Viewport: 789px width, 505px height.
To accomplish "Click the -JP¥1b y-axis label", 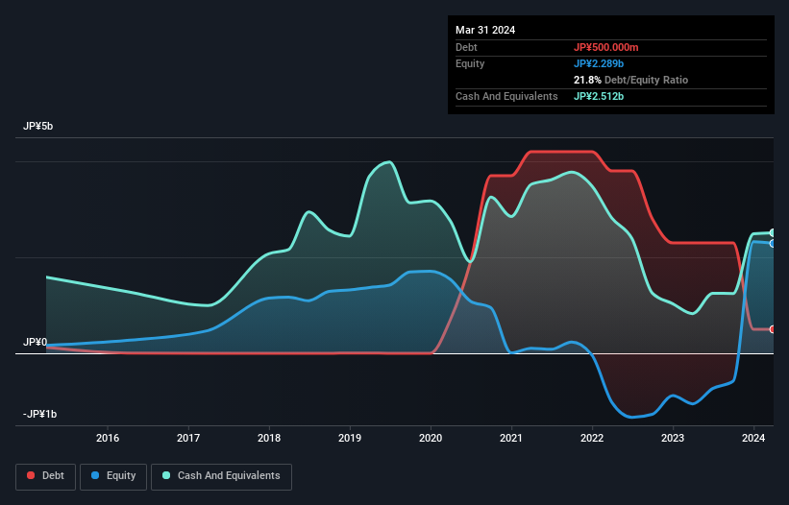I will [39, 414].
